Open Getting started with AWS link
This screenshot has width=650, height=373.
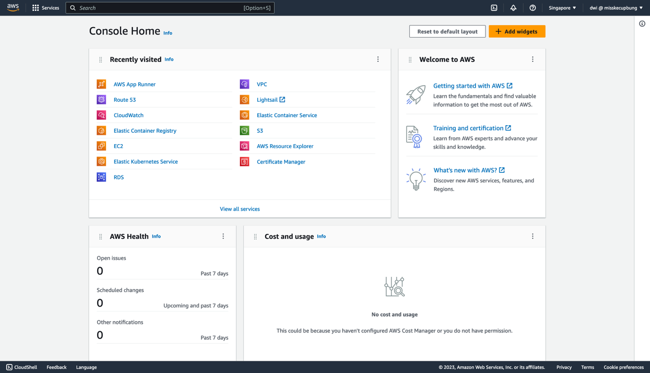[469, 85]
